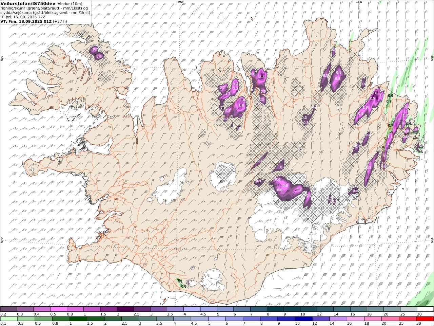Click the 20W longitude label

click(x=180, y=2)
